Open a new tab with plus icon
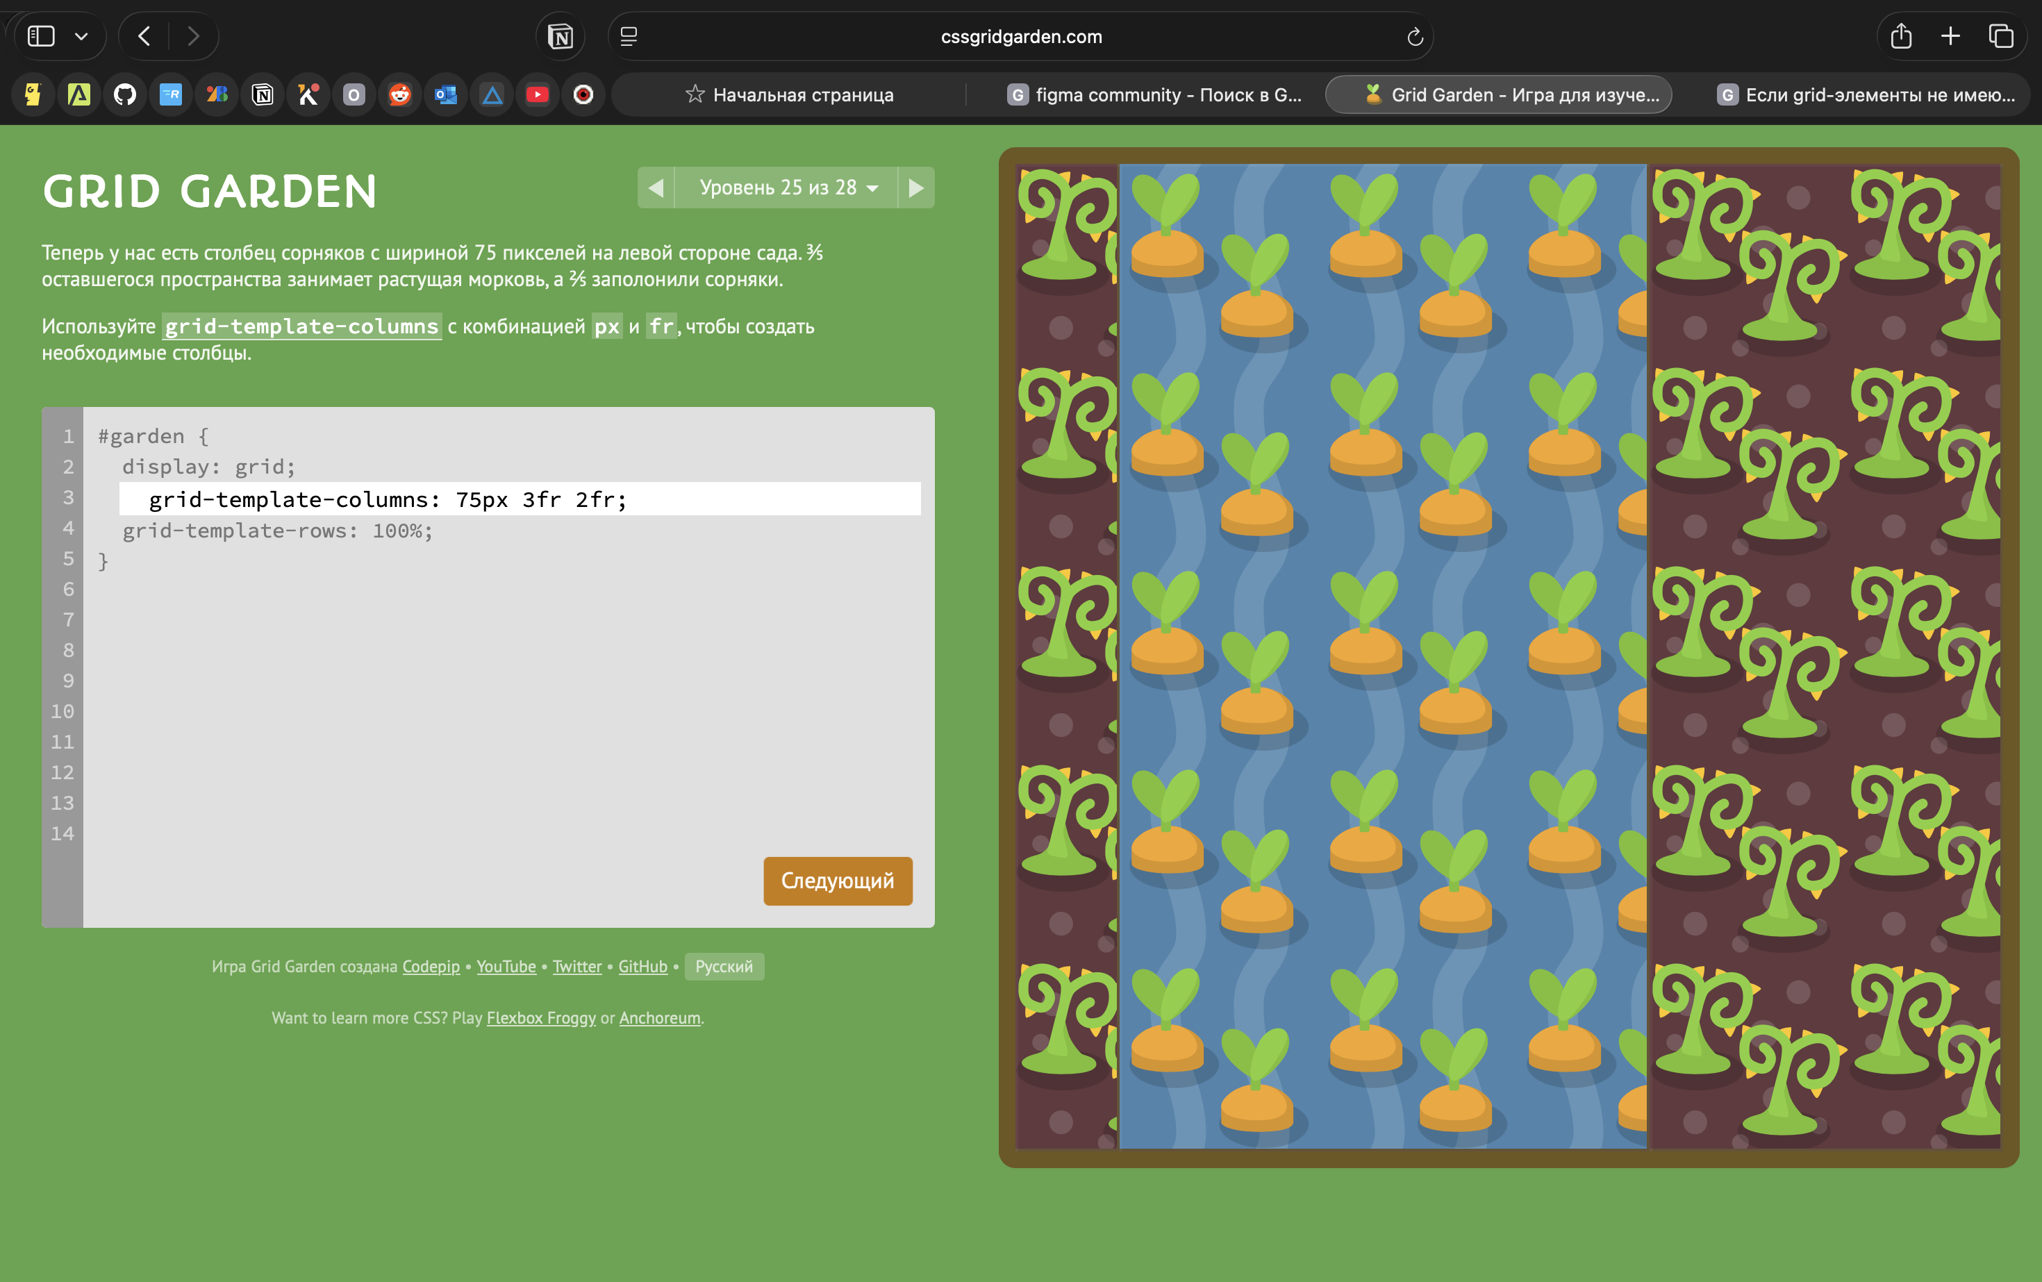Image resolution: width=2042 pixels, height=1282 pixels. click(1950, 36)
